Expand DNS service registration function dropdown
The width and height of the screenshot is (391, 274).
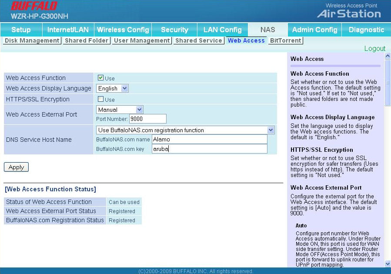pos(185,130)
